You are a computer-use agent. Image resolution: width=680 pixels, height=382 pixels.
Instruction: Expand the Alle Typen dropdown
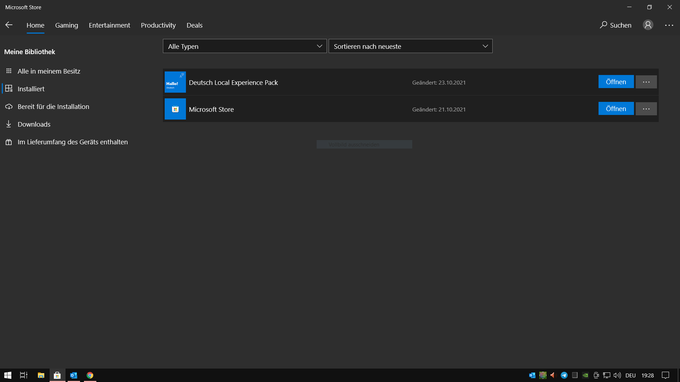(244, 46)
